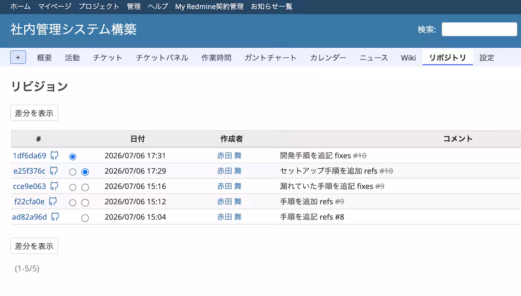Click the (1-5/5) pagination text
Viewport: 521px width, 296px height.
click(x=27, y=269)
